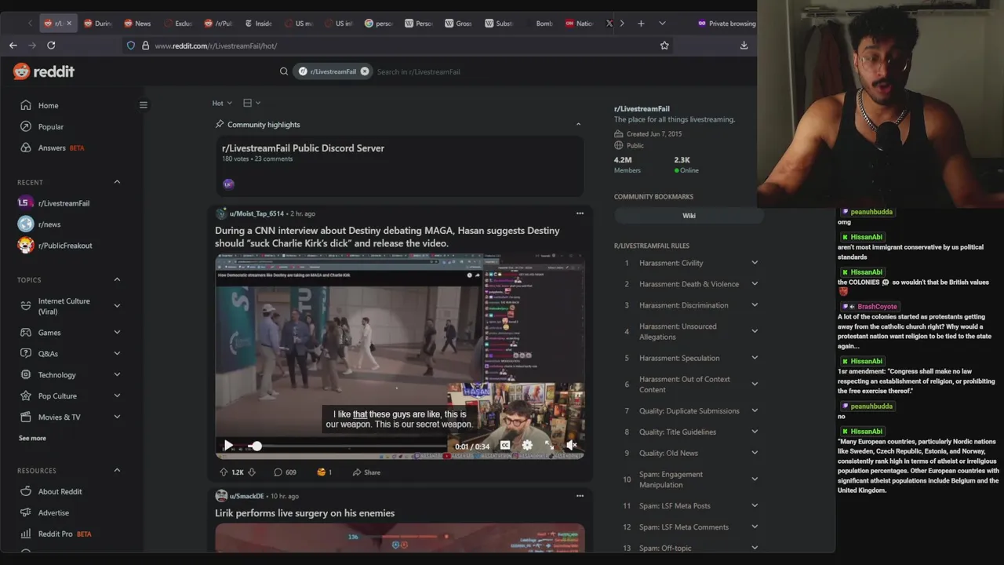This screenshot has height=565, width=1004.
Task: Switch to the Bomb browser tab
Action: click(x=540, y=24)
